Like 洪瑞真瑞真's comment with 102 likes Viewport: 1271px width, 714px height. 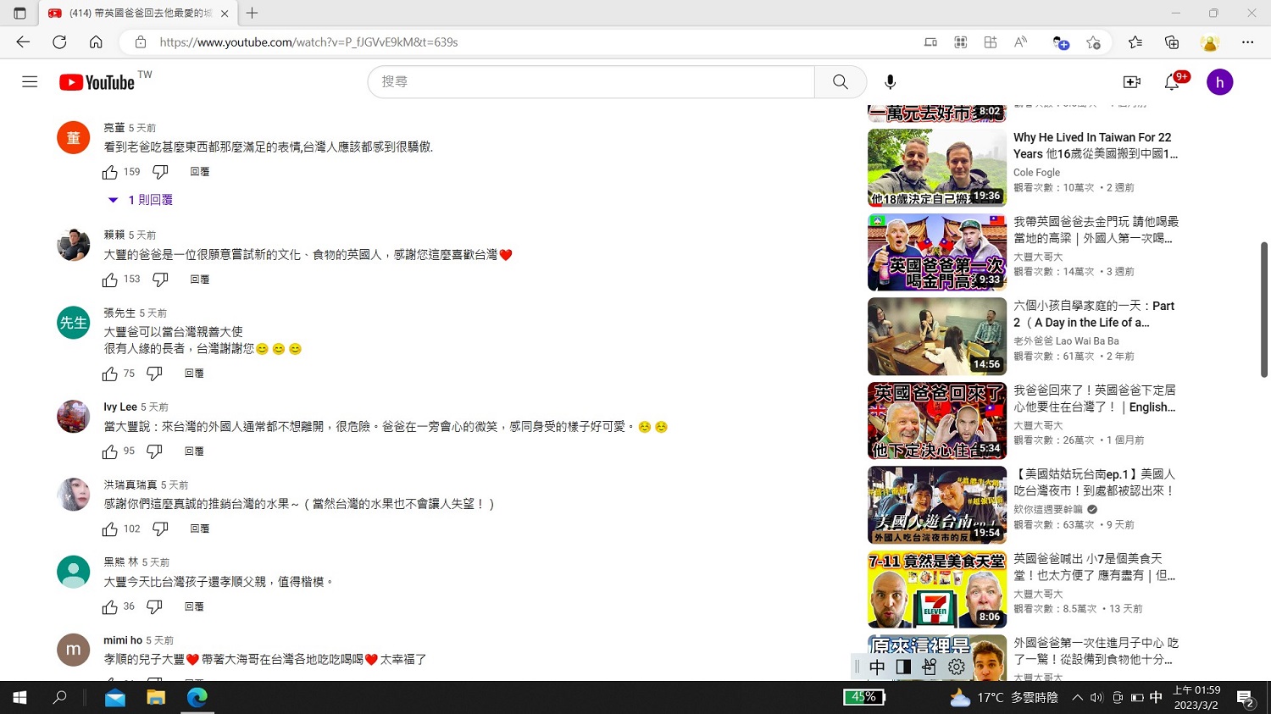click(110, 529)
